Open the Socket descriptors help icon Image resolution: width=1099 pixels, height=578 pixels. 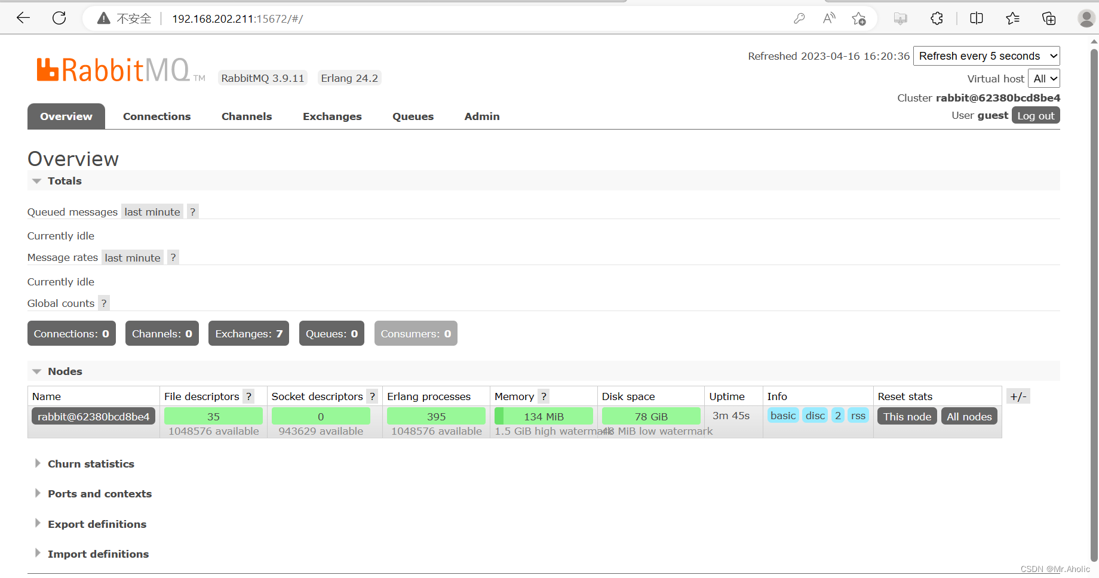(x=372, y=396)
